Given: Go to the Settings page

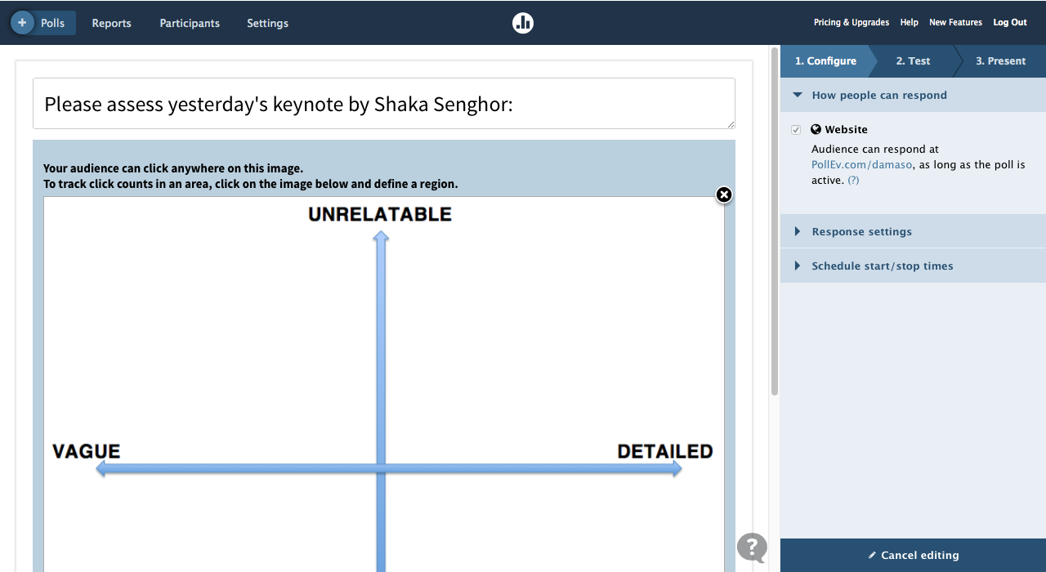Looking at the screenshot, I should coord(267,23).
